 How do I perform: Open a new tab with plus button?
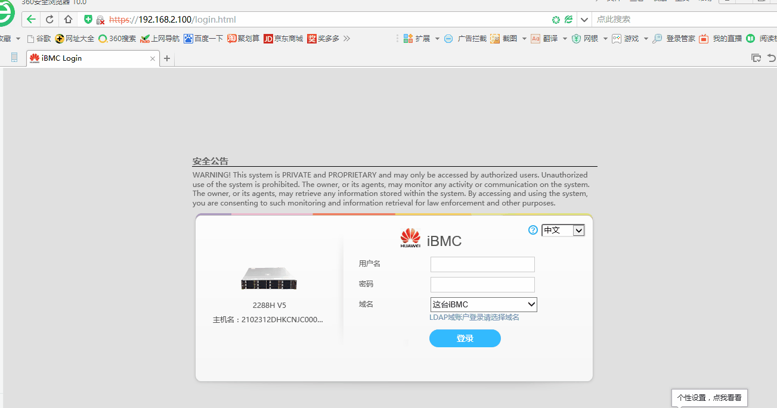[167, 58]
